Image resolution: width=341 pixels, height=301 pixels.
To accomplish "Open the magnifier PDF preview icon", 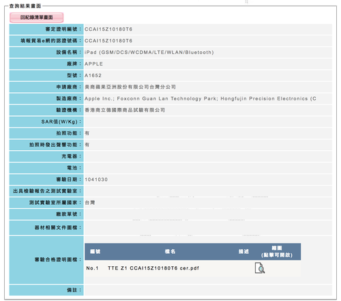I will (x=260, y=268).
